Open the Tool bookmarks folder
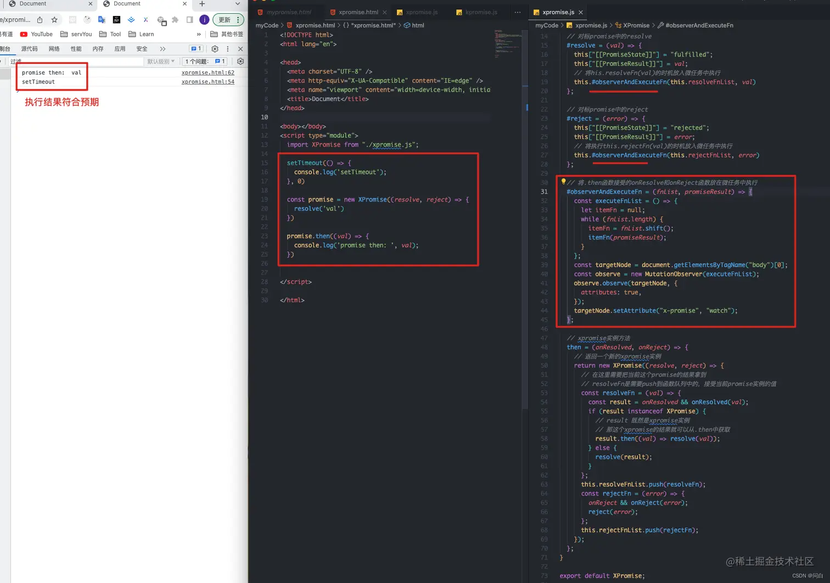The height and width of the screenshot is (583, 830). (x=110, y=34)
